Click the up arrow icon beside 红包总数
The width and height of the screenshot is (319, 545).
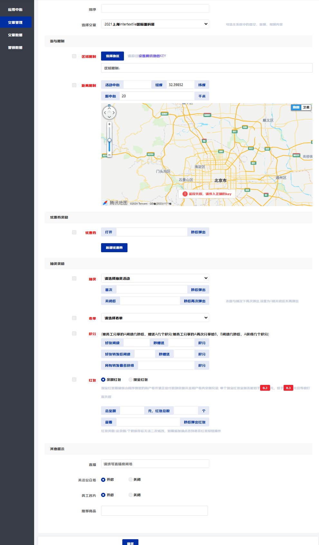[203, 411]
